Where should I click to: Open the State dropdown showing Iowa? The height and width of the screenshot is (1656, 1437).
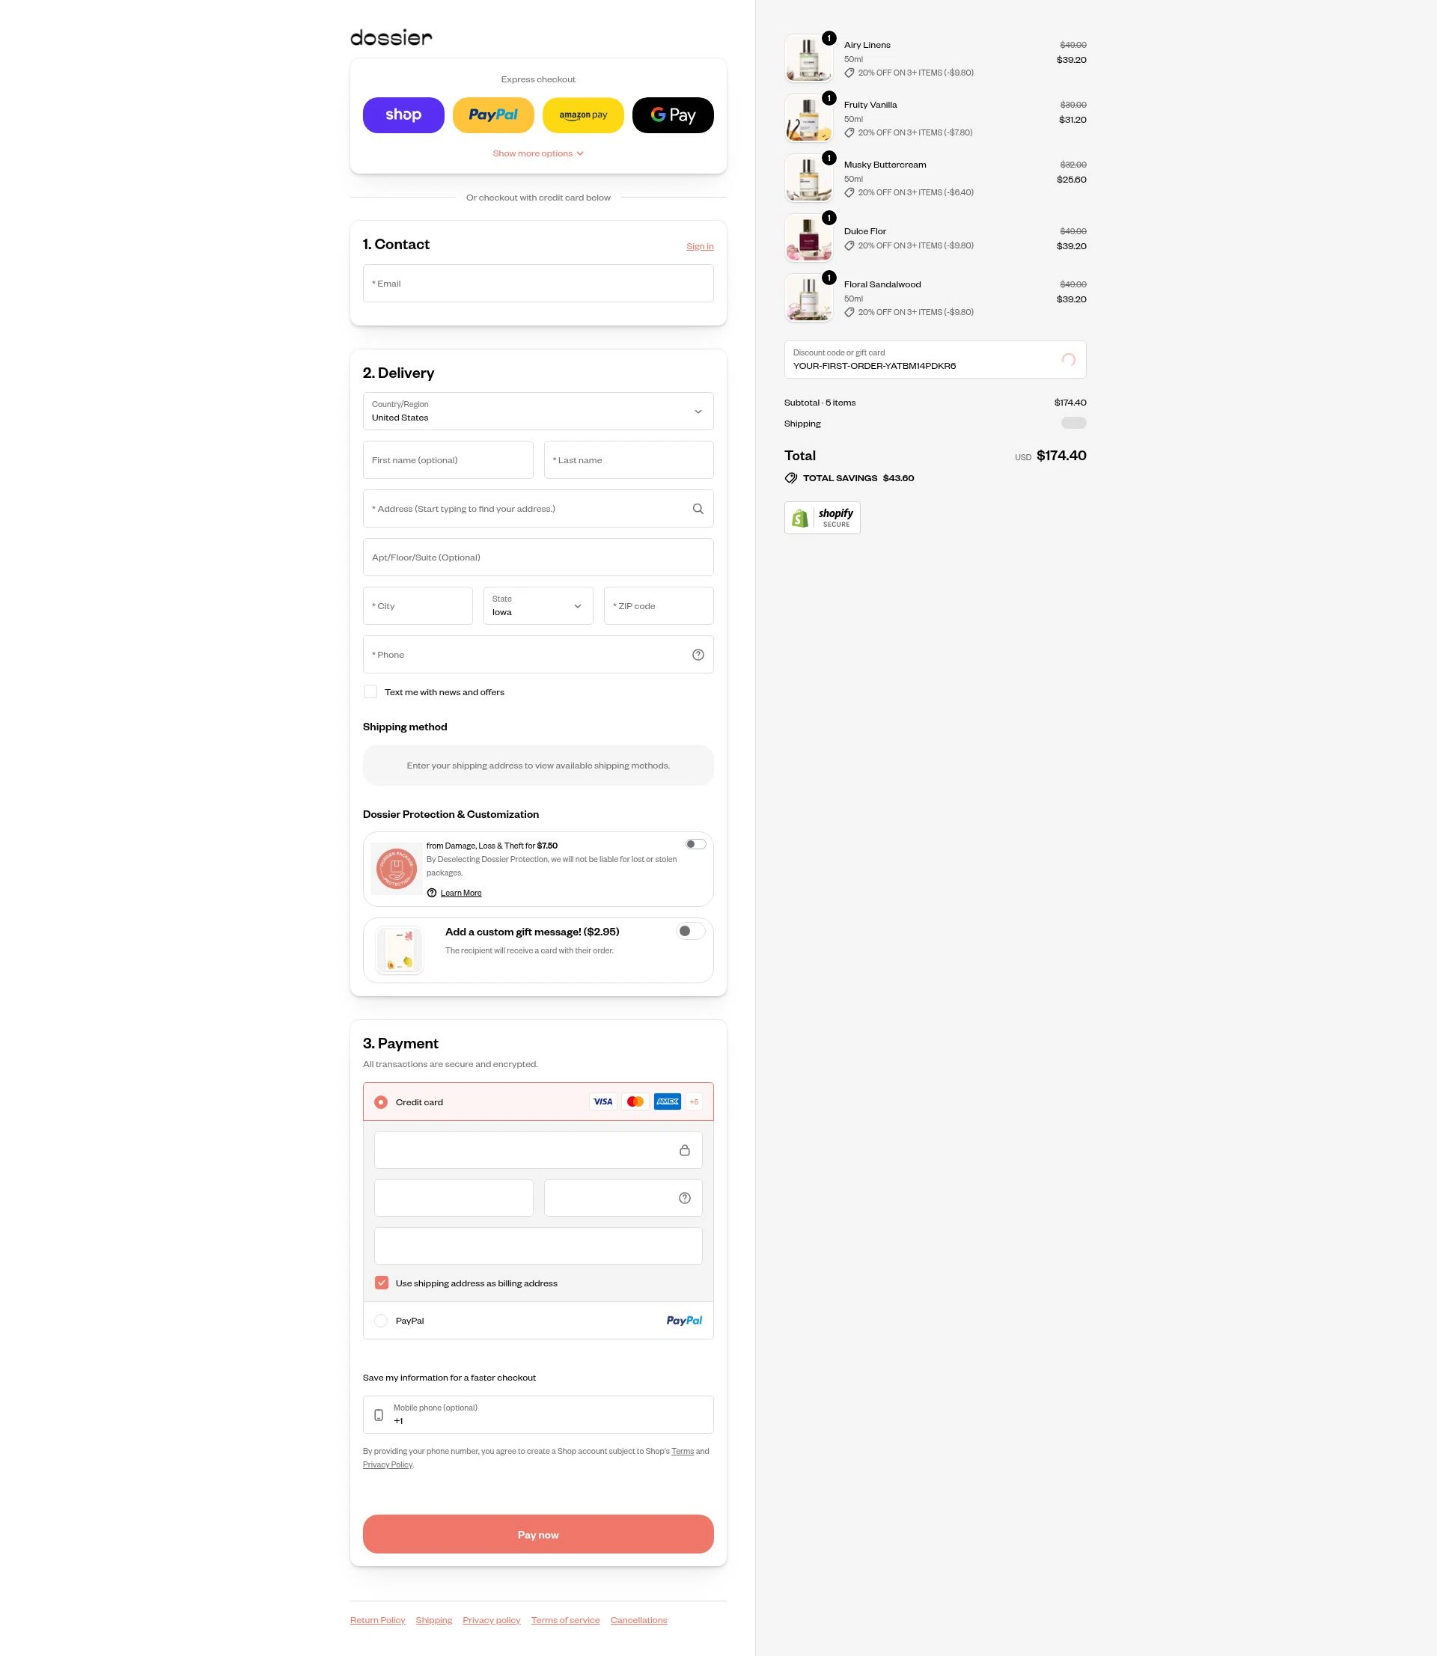(538, 606)
